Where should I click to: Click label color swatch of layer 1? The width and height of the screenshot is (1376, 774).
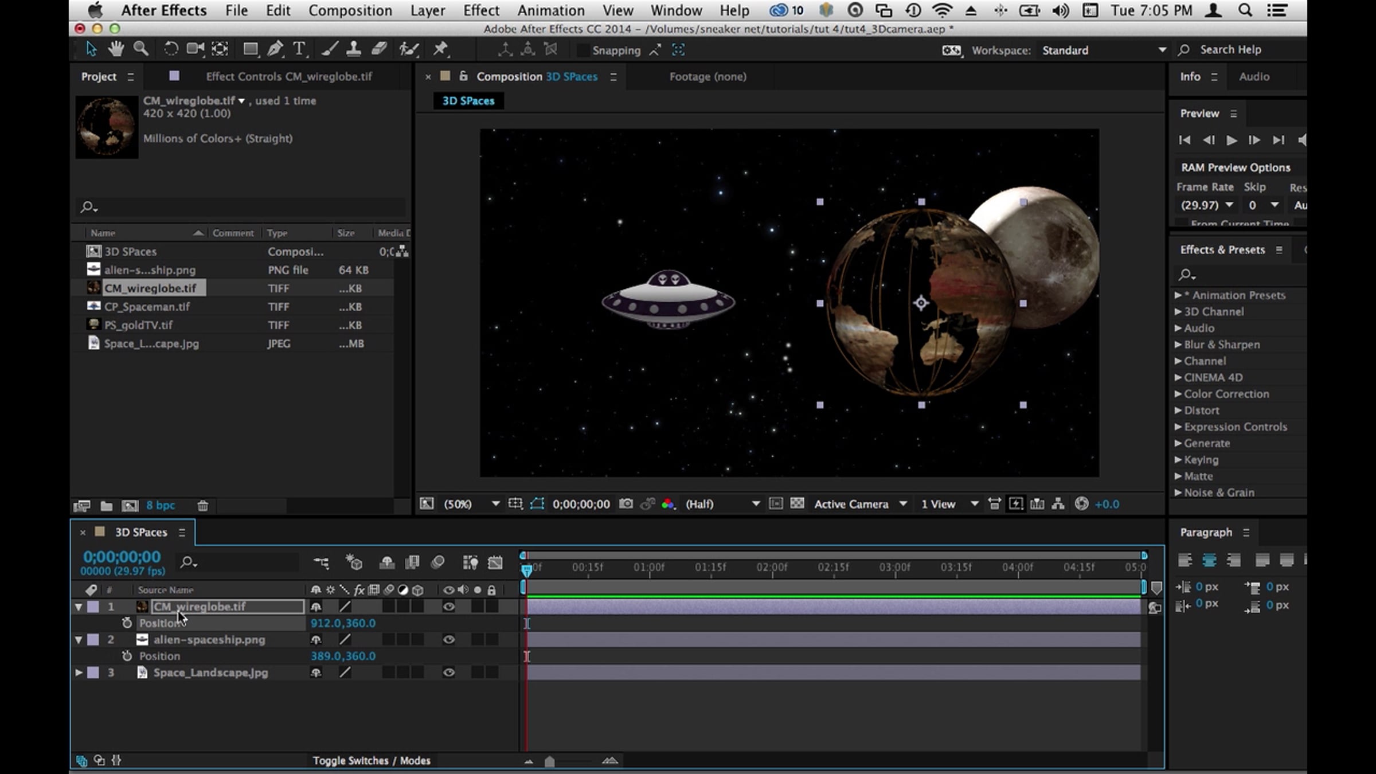(93, 607)
